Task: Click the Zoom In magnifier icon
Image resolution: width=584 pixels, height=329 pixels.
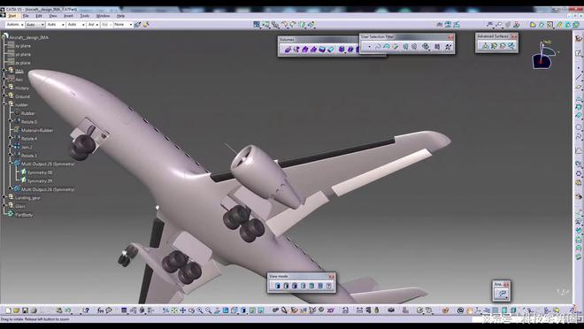Action: pyautogui.click(x=200, y=310)
